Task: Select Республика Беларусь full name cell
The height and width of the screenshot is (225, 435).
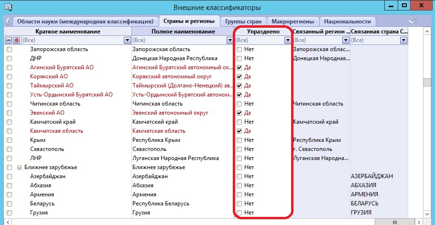Action: tap(161, 204)
